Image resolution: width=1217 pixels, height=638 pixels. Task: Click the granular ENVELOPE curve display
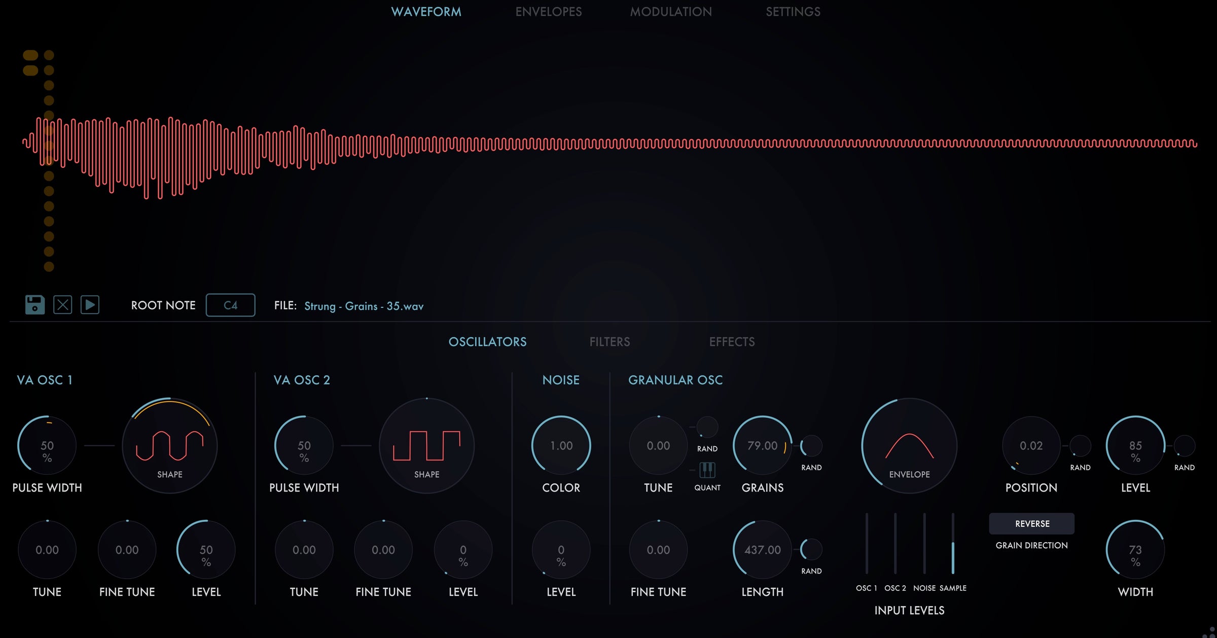(909, 446)
